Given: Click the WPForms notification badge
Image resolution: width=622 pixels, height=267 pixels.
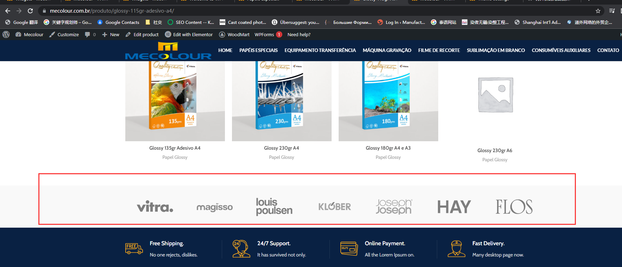Looking at the screenshot, I should 279,34.
